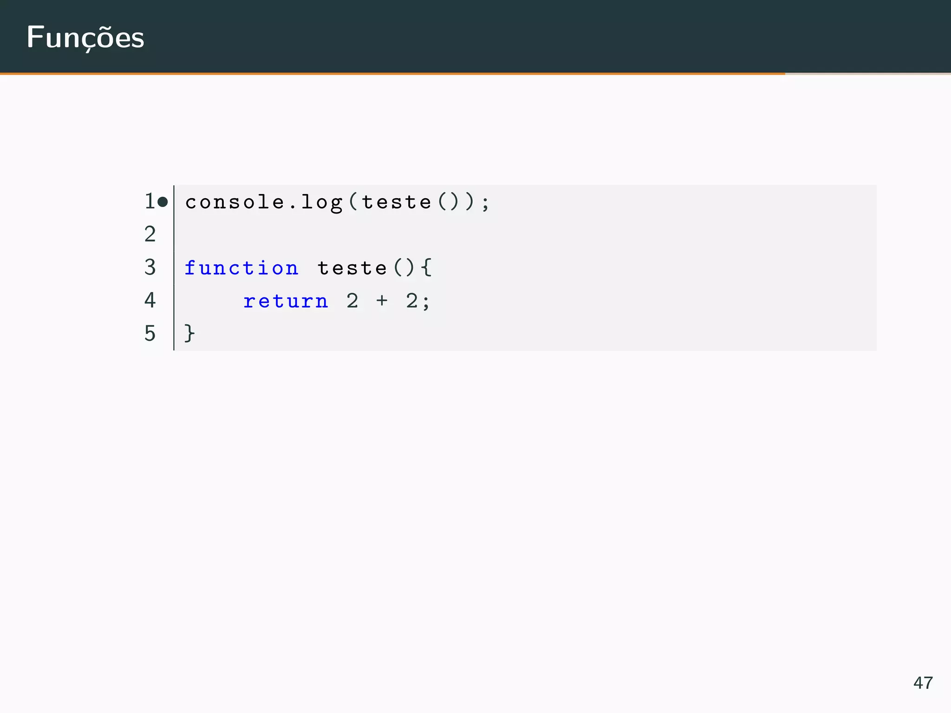Click the closing brace on line 5

189,333
